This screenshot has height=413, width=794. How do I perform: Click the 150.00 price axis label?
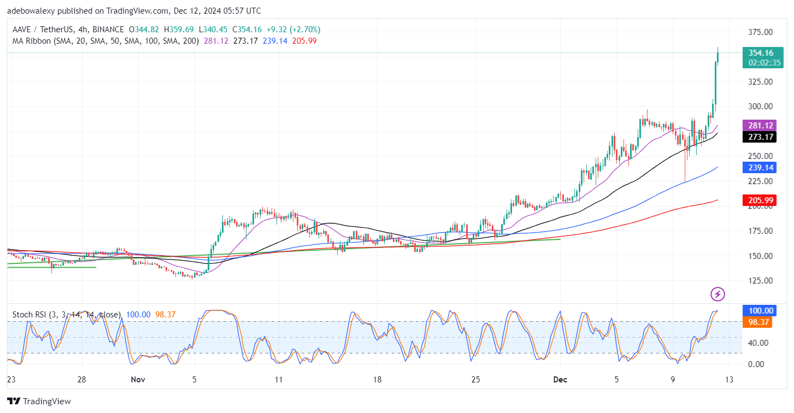760,256
